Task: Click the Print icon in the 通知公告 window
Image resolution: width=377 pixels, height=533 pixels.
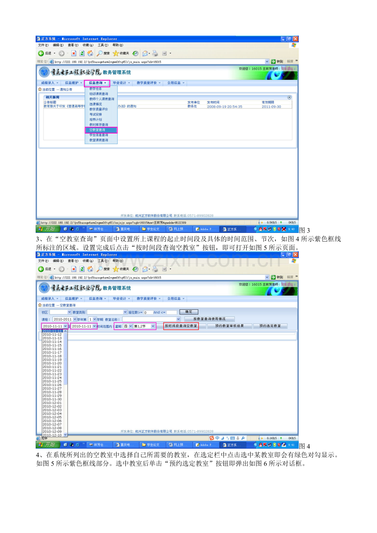Action: click(155, 53)
